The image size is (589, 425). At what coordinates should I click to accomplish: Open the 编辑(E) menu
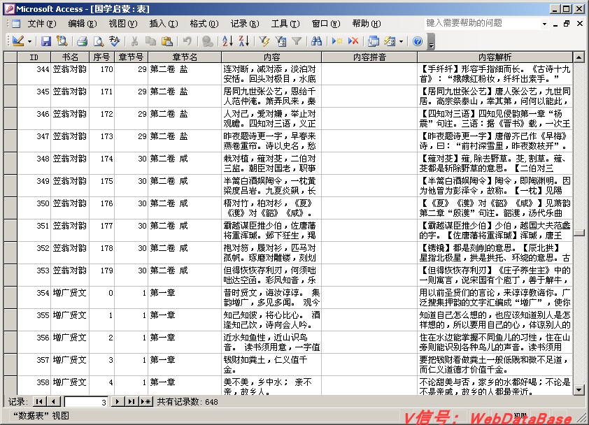point(83,24)
